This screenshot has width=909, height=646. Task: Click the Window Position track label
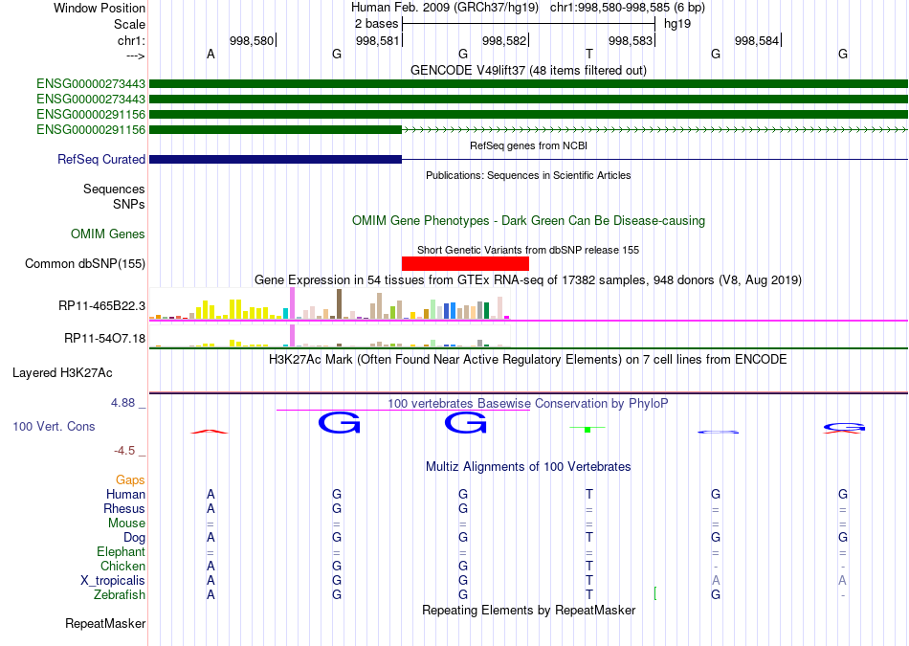(100, 8)
